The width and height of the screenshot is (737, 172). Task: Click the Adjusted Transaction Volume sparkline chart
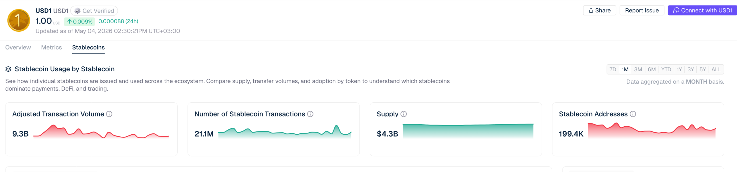101,132
